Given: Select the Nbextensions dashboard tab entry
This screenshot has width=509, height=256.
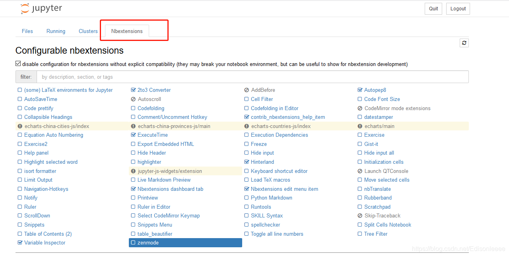Looking at the screenshot, I should (170, 189).
